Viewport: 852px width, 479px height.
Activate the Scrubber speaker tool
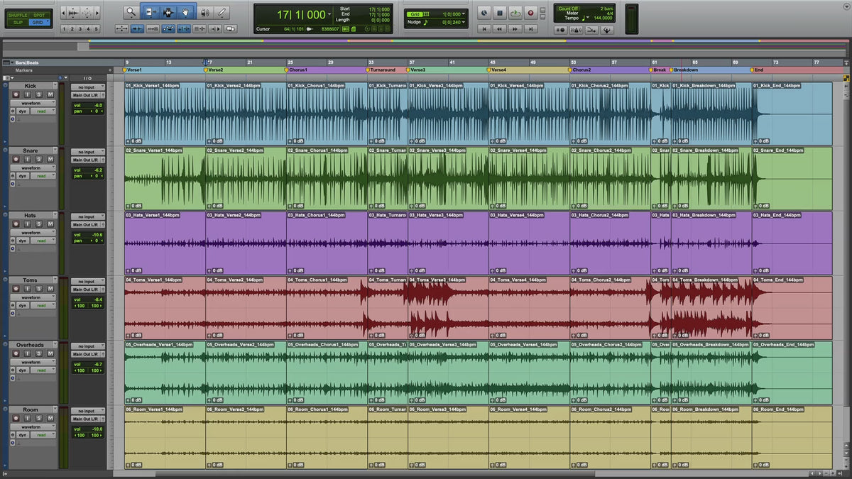[x=204, y=12]
